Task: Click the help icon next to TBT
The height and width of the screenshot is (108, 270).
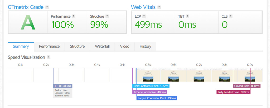Action: (x=187, y=16)
